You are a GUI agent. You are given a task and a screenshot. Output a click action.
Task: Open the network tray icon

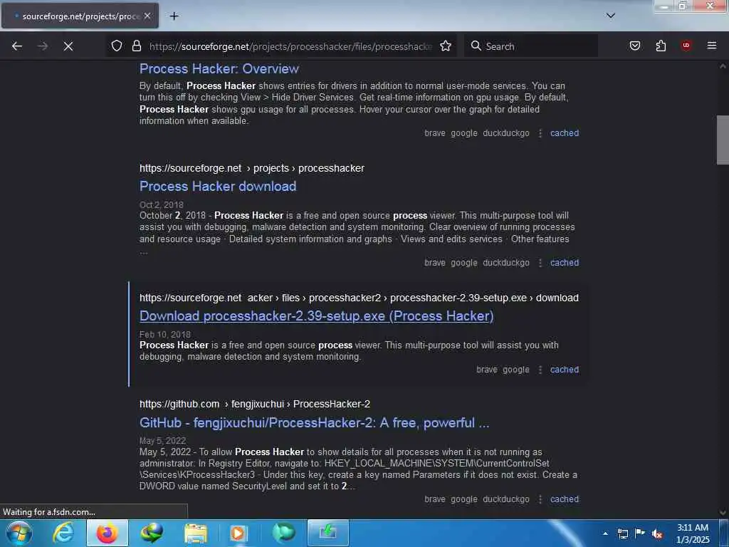coord(622,533)
